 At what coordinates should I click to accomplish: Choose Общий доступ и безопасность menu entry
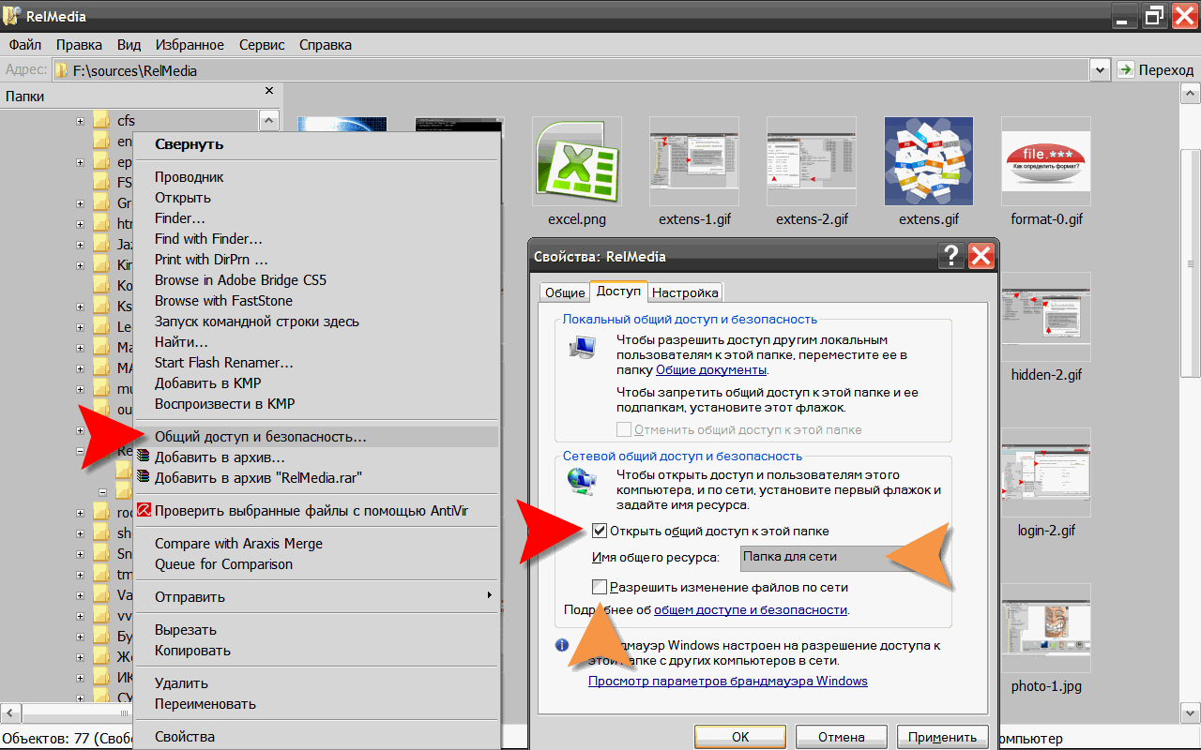tap(260, 437)
